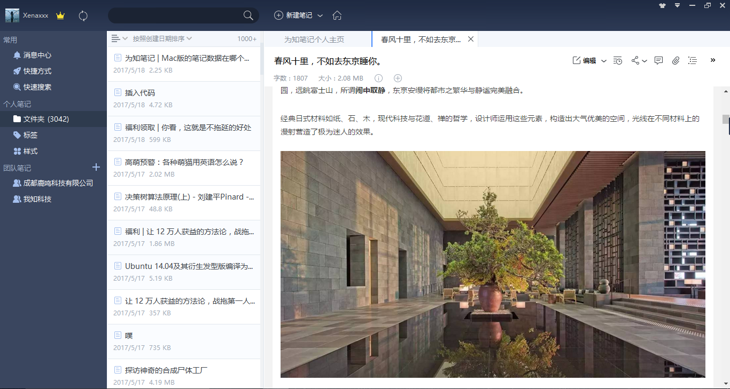Expand the share options dropdown
The height and width of the screenshot is (389, 730).
pyautogui.click(x=644, y=61)
